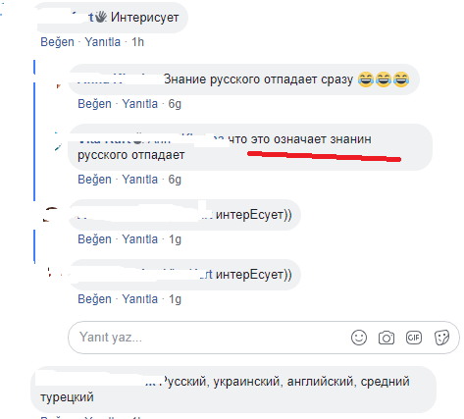The height and width of the screenshot is (419, 464).
Task: Open the emoji picker in reply box
Action: point(359,338)
